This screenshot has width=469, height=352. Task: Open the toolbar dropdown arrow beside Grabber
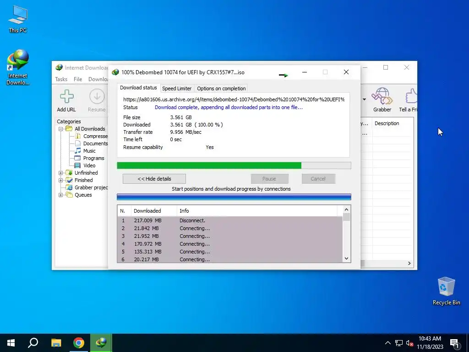(x=364, y=99)
